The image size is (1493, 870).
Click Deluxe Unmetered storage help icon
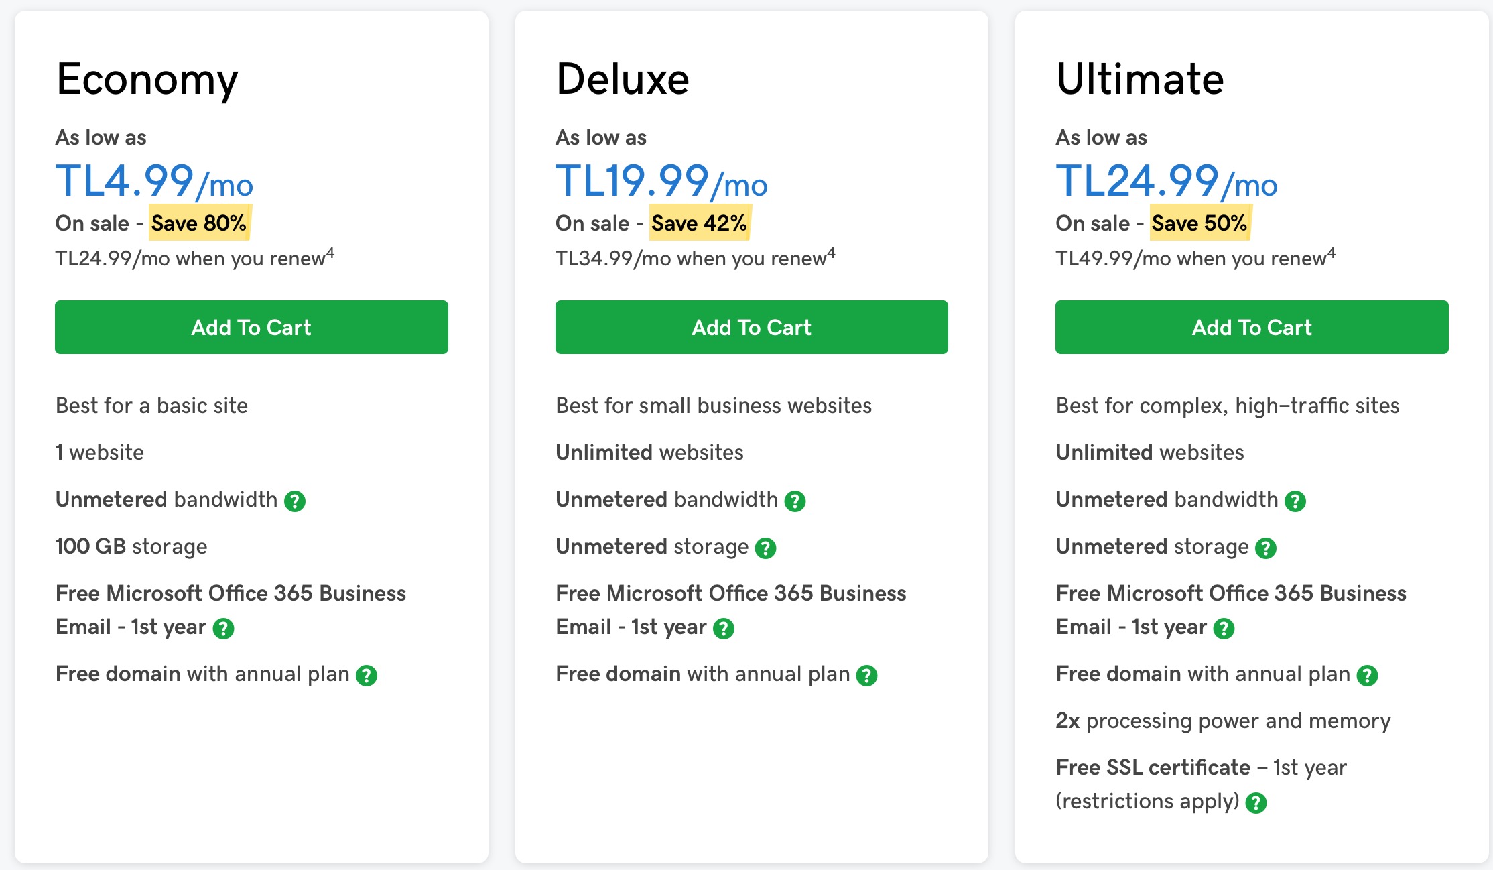765,548
